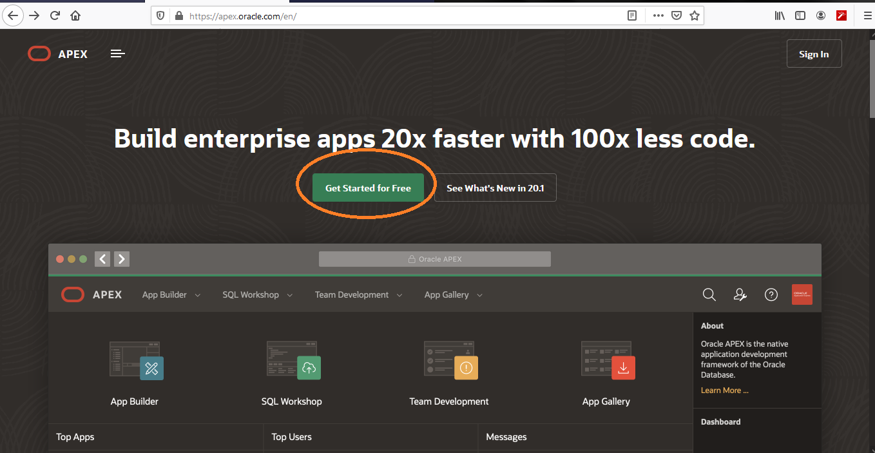The width and height of the screenshot is (875, 453).
Task: Show sidebars icon in toolbar
Action: (x=800, y=15)
